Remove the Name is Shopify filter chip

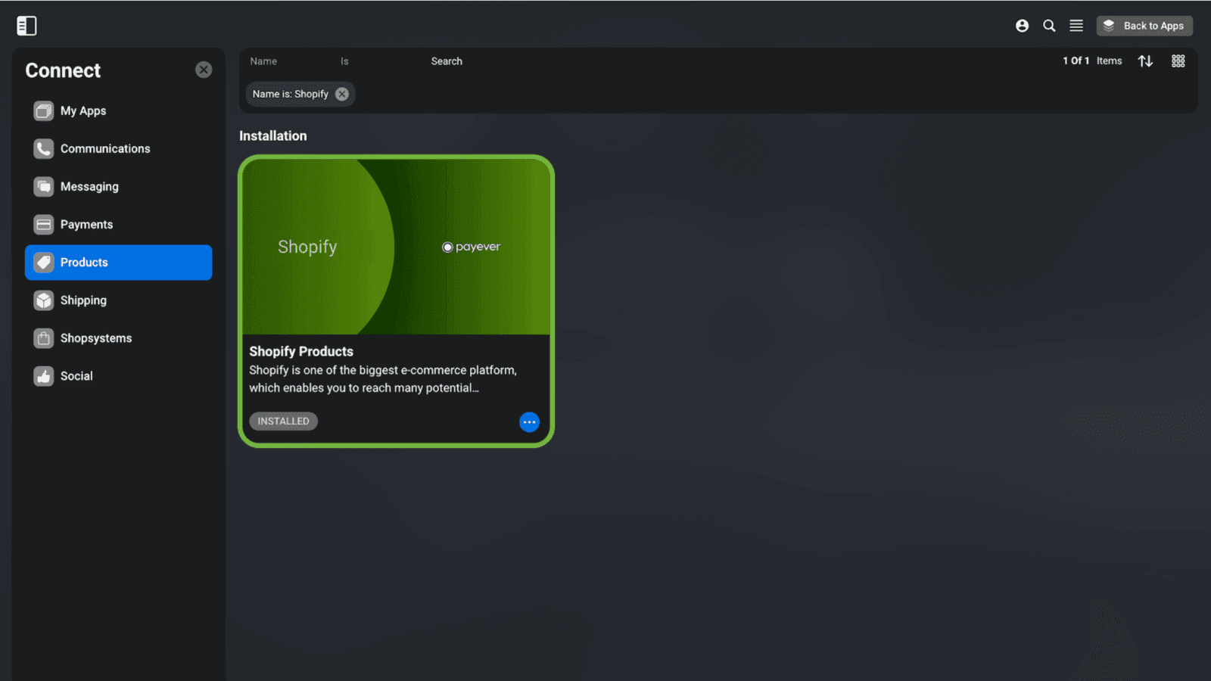click(341, 94)
